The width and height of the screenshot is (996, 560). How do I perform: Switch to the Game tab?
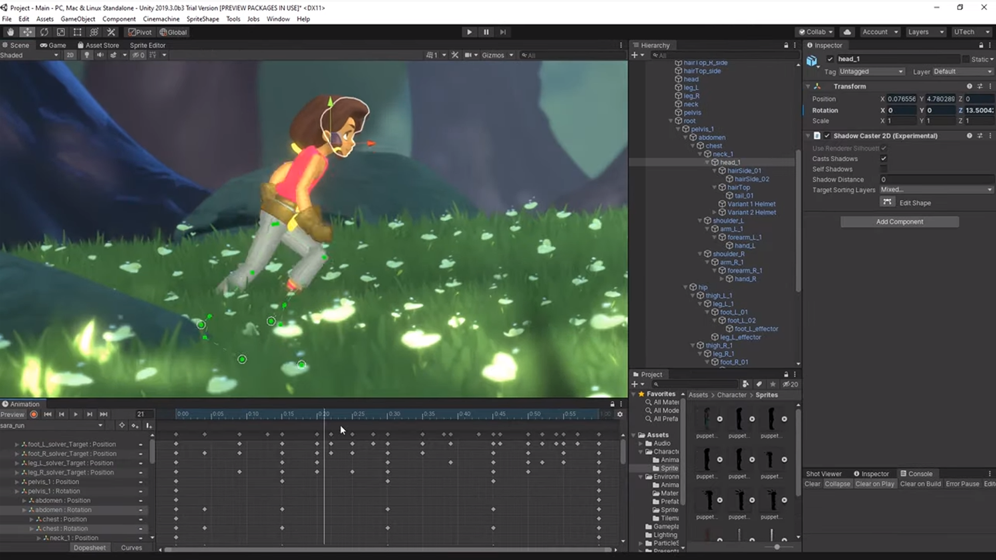pos(53,45)
